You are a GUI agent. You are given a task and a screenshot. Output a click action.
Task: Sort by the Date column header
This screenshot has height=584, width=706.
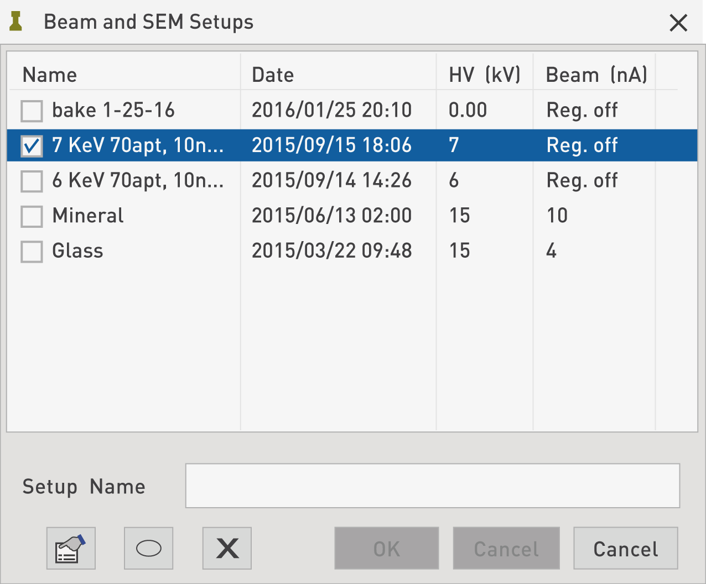[273, 75]
